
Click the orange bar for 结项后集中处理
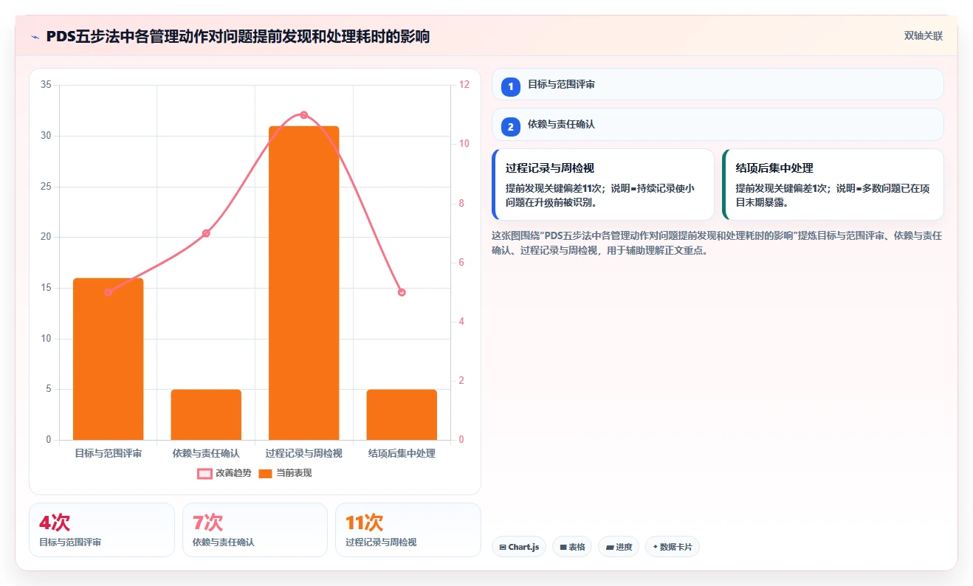click(402, 415)
